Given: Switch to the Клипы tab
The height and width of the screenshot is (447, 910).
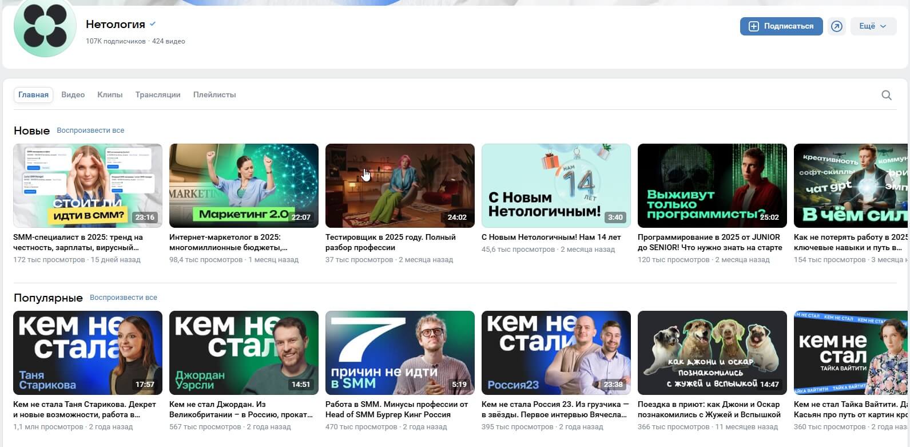Looking at the screenshot, I should (110, 95).
